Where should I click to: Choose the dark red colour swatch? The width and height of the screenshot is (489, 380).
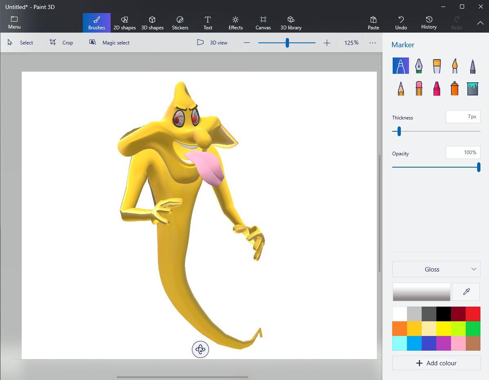[458, 314]
